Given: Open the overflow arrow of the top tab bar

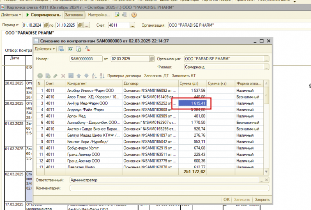Looking at the screenshot, I should [x=295, y=1].
